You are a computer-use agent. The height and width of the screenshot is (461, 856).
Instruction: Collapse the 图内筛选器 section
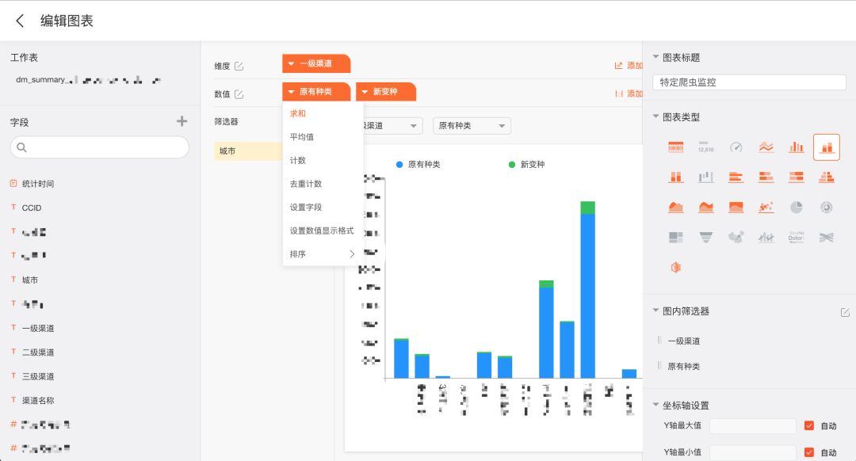click(x=655, y=311)
